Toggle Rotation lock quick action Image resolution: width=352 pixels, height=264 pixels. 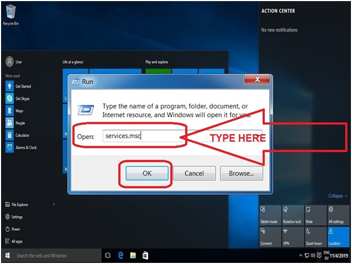click(x=292, y=215)
